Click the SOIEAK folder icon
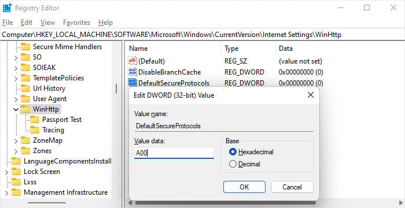Screen dimensions: 405x208 [25, 68]
